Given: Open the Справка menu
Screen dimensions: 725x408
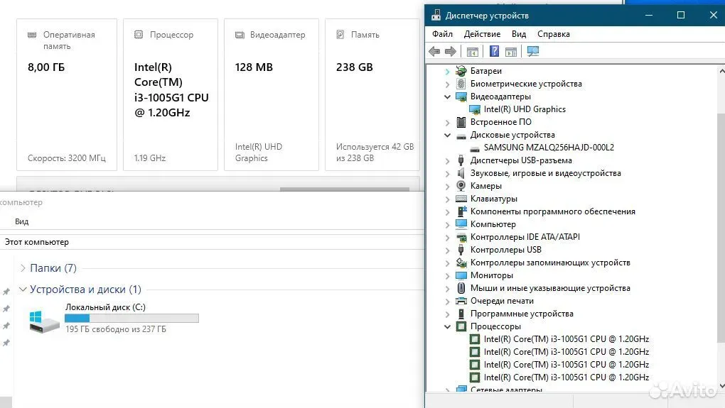Looking at the screenshot, I should click(x=554, y=34).
